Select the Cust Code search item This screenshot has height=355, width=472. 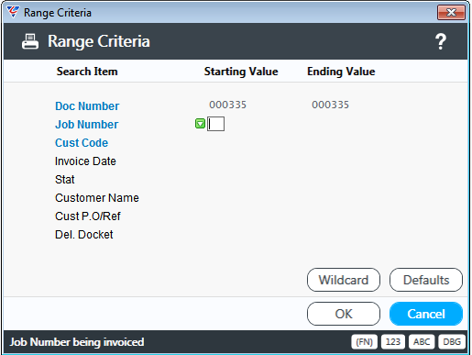[82, 143]
